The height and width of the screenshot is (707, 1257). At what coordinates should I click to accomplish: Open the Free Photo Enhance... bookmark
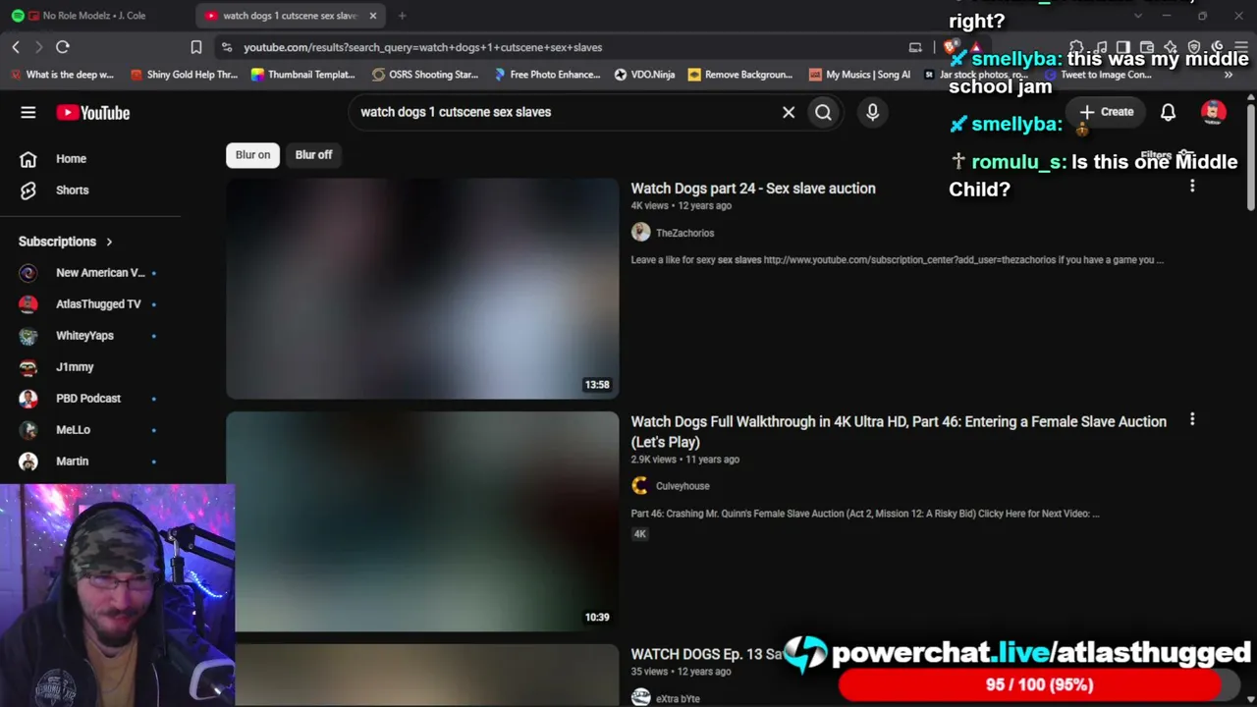click(x=547, y=75)
